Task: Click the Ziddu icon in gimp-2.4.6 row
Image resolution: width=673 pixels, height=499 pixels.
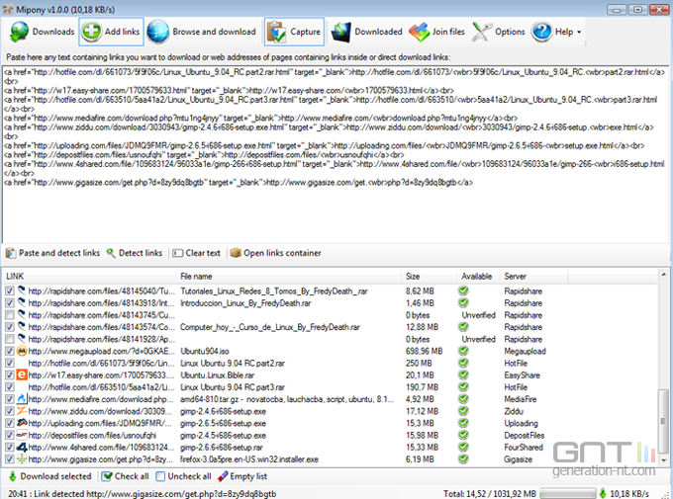Action: click(x=22, y=411)
